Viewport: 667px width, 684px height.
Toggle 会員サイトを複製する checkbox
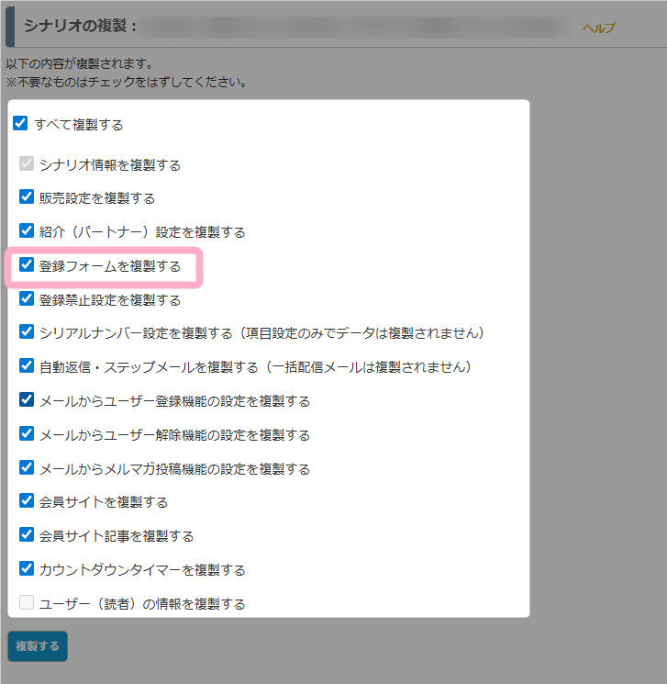click(x=27, y=501)
